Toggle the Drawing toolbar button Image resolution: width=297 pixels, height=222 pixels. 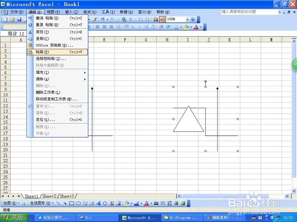(163, 19)
